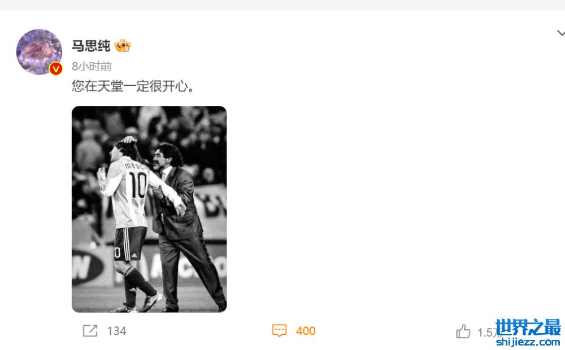
Task: Click the MESSI name on the jersey
Action: tap(135, 166)
